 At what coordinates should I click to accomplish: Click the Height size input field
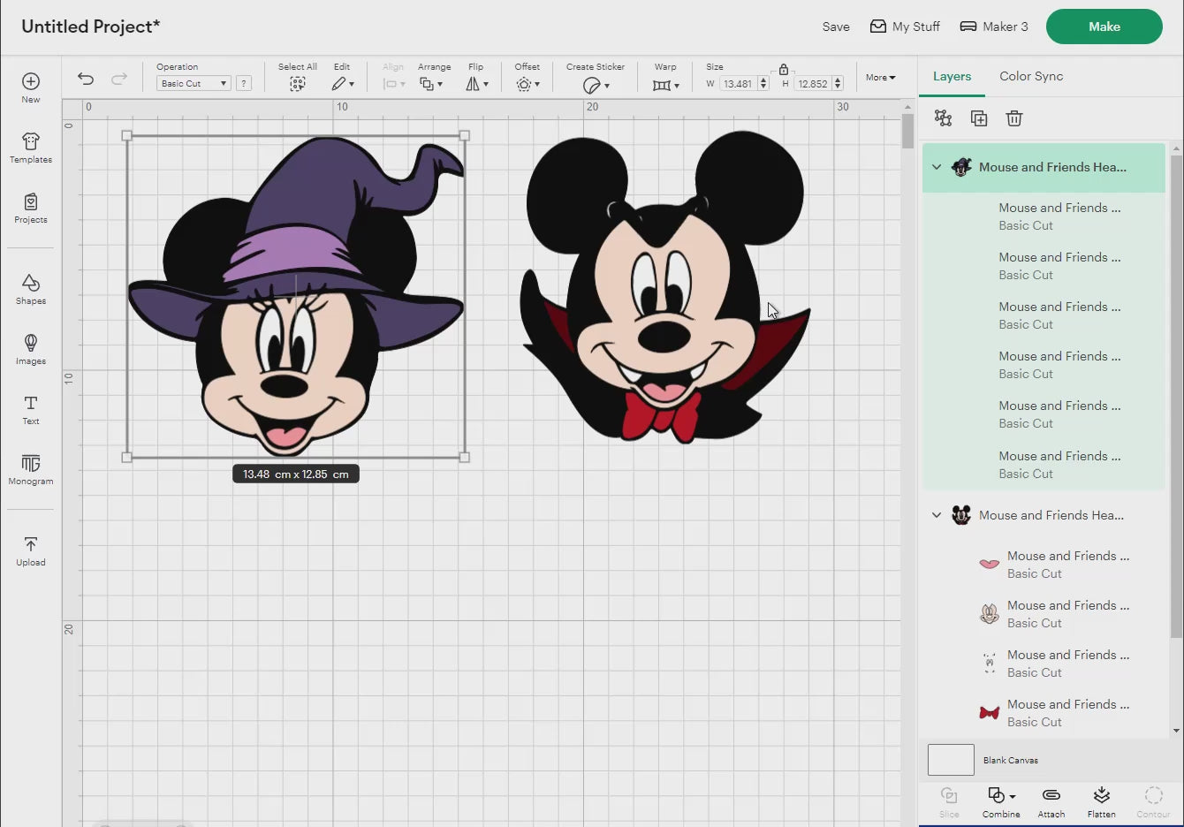point(812,84)
